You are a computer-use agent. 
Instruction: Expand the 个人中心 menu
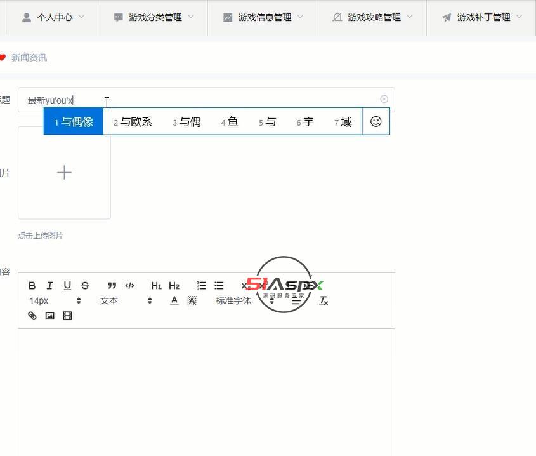52,17
